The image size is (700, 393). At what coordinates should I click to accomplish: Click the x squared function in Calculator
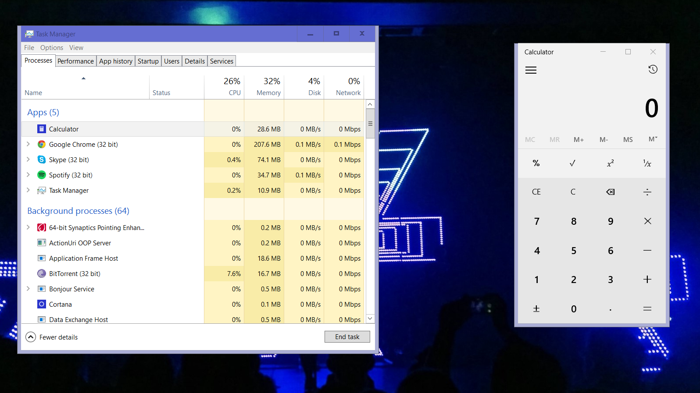(x=610, y=163)
